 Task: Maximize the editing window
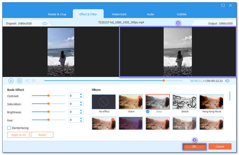(223, 5)
